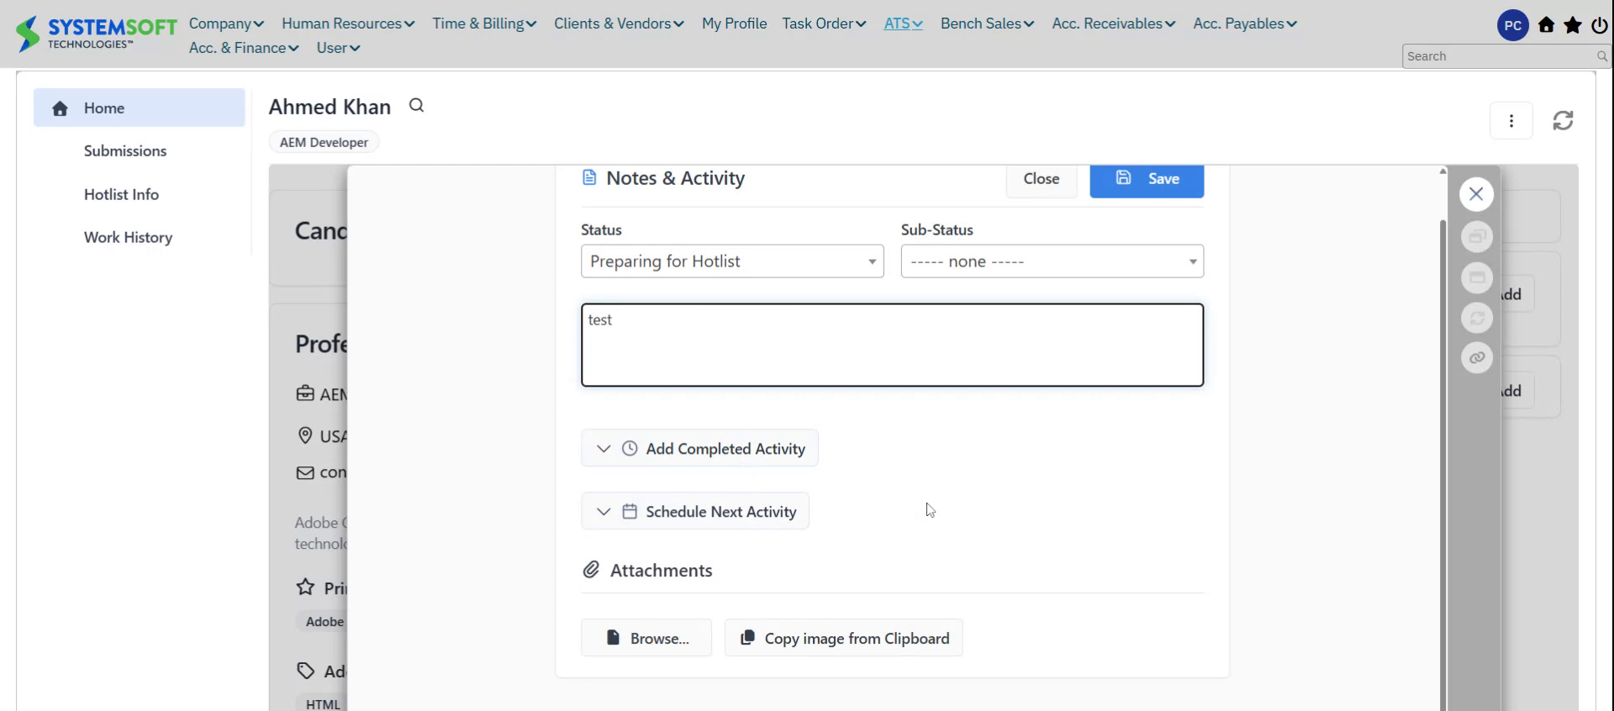
Task: Open the Sub-Status dropdown
Action: (x=1052, y=261)
